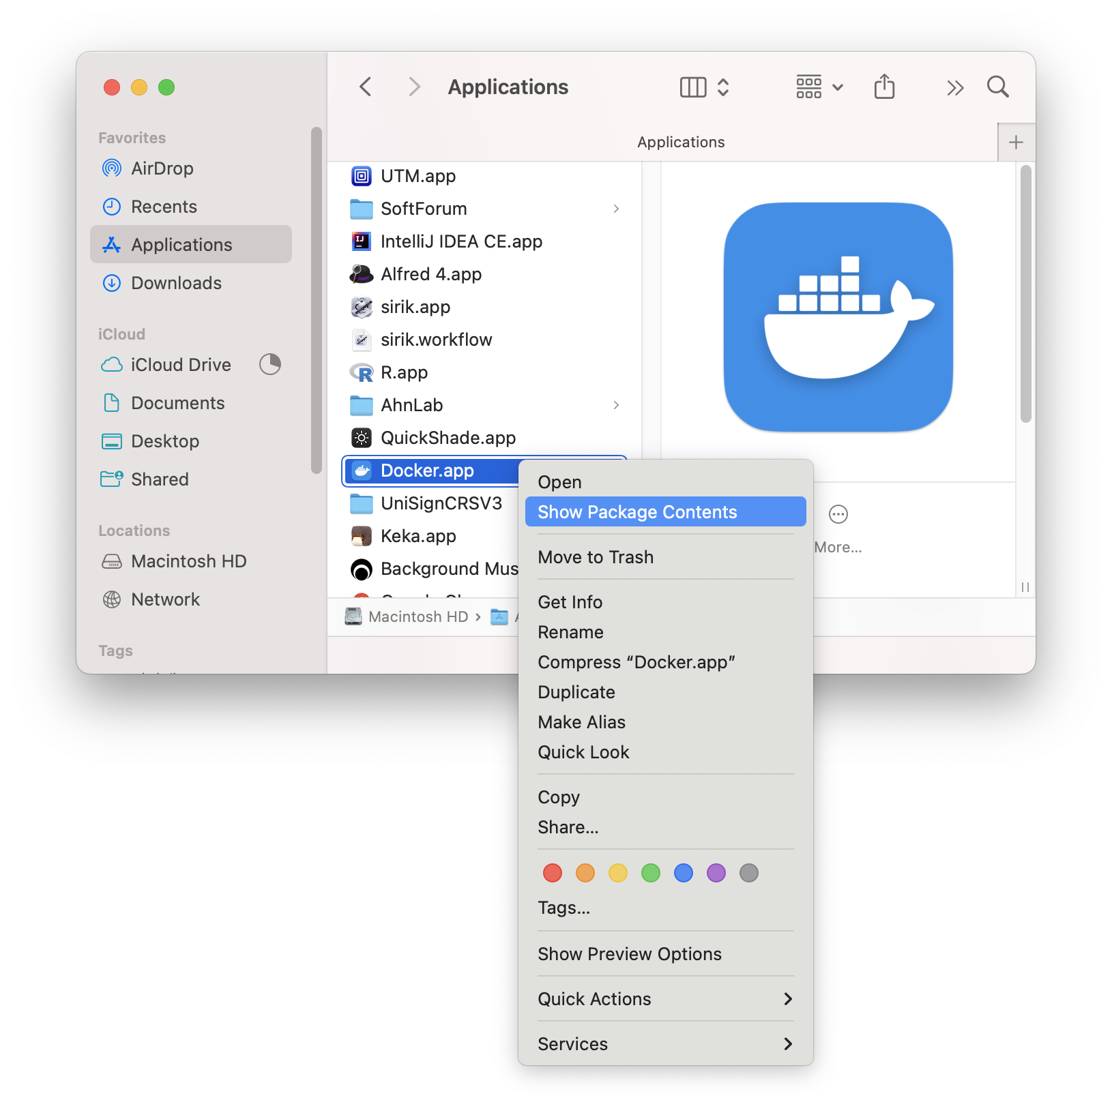Screen dimensions: 1112x1102
Task: Open the search magnifier icon
Action: point(997,87)
